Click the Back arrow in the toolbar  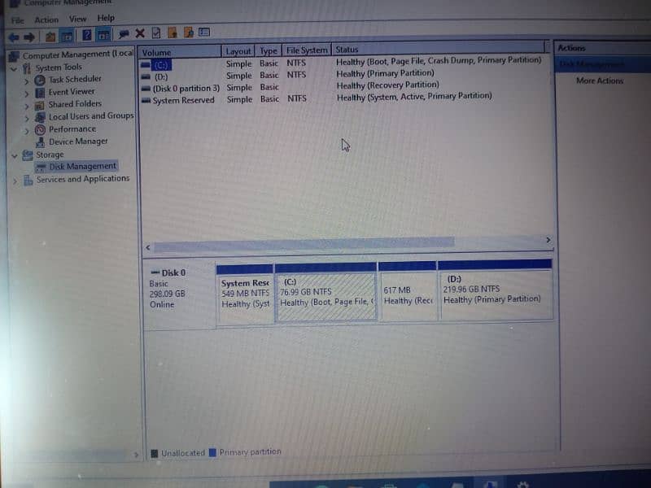pos(13,36)
